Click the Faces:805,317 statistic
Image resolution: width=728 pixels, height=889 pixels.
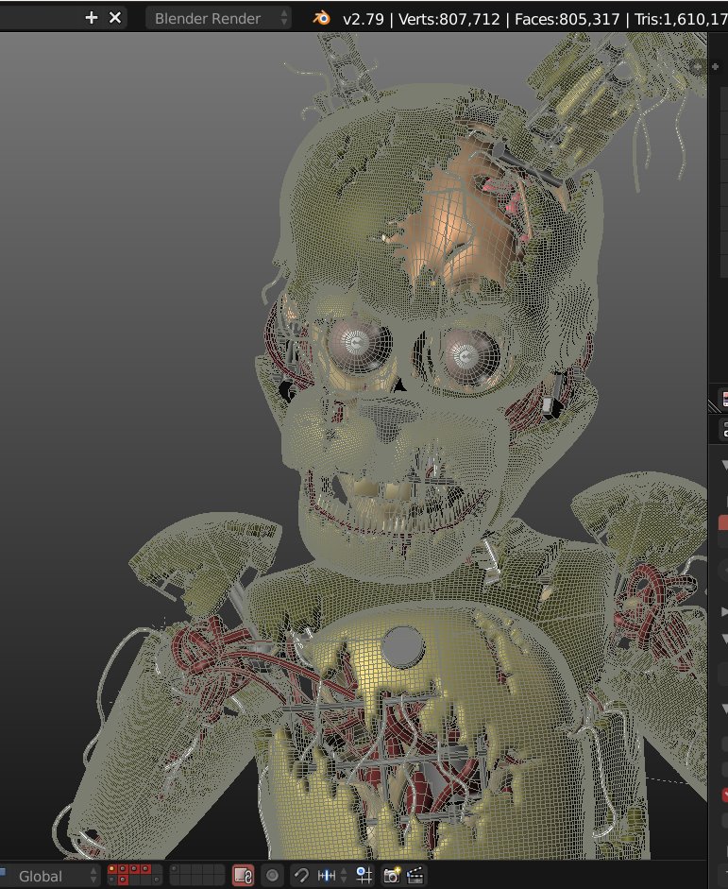pyautogui.click(x=567, y=19)
